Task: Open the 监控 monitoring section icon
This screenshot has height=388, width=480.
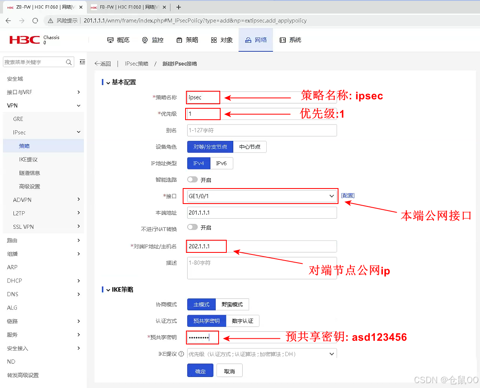Action: (x=144, y=40)
